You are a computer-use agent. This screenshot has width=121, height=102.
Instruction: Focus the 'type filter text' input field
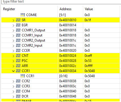[61, 2]
